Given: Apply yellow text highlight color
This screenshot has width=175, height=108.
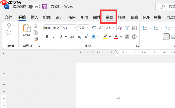Looking at the screenshot, I should [105, 37].
